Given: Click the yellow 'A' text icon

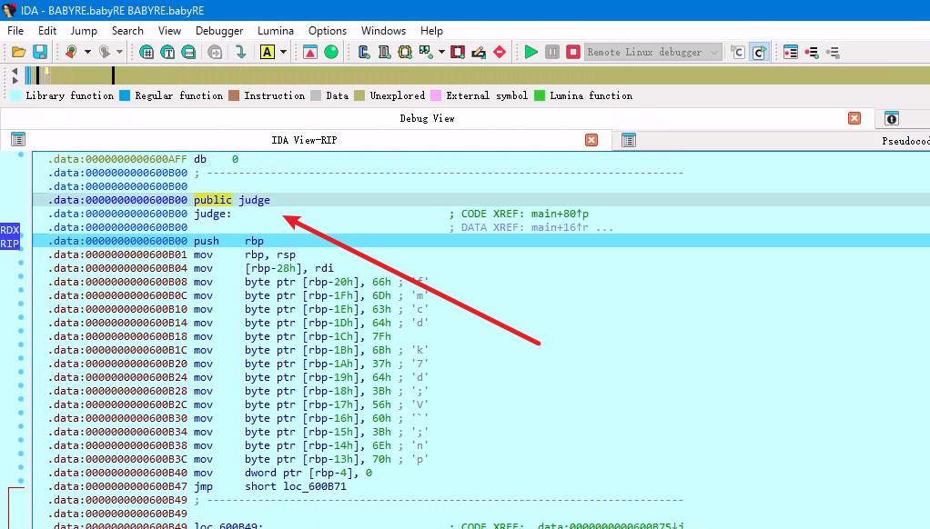Looking at the screenshot, I should tap(268, 52).
